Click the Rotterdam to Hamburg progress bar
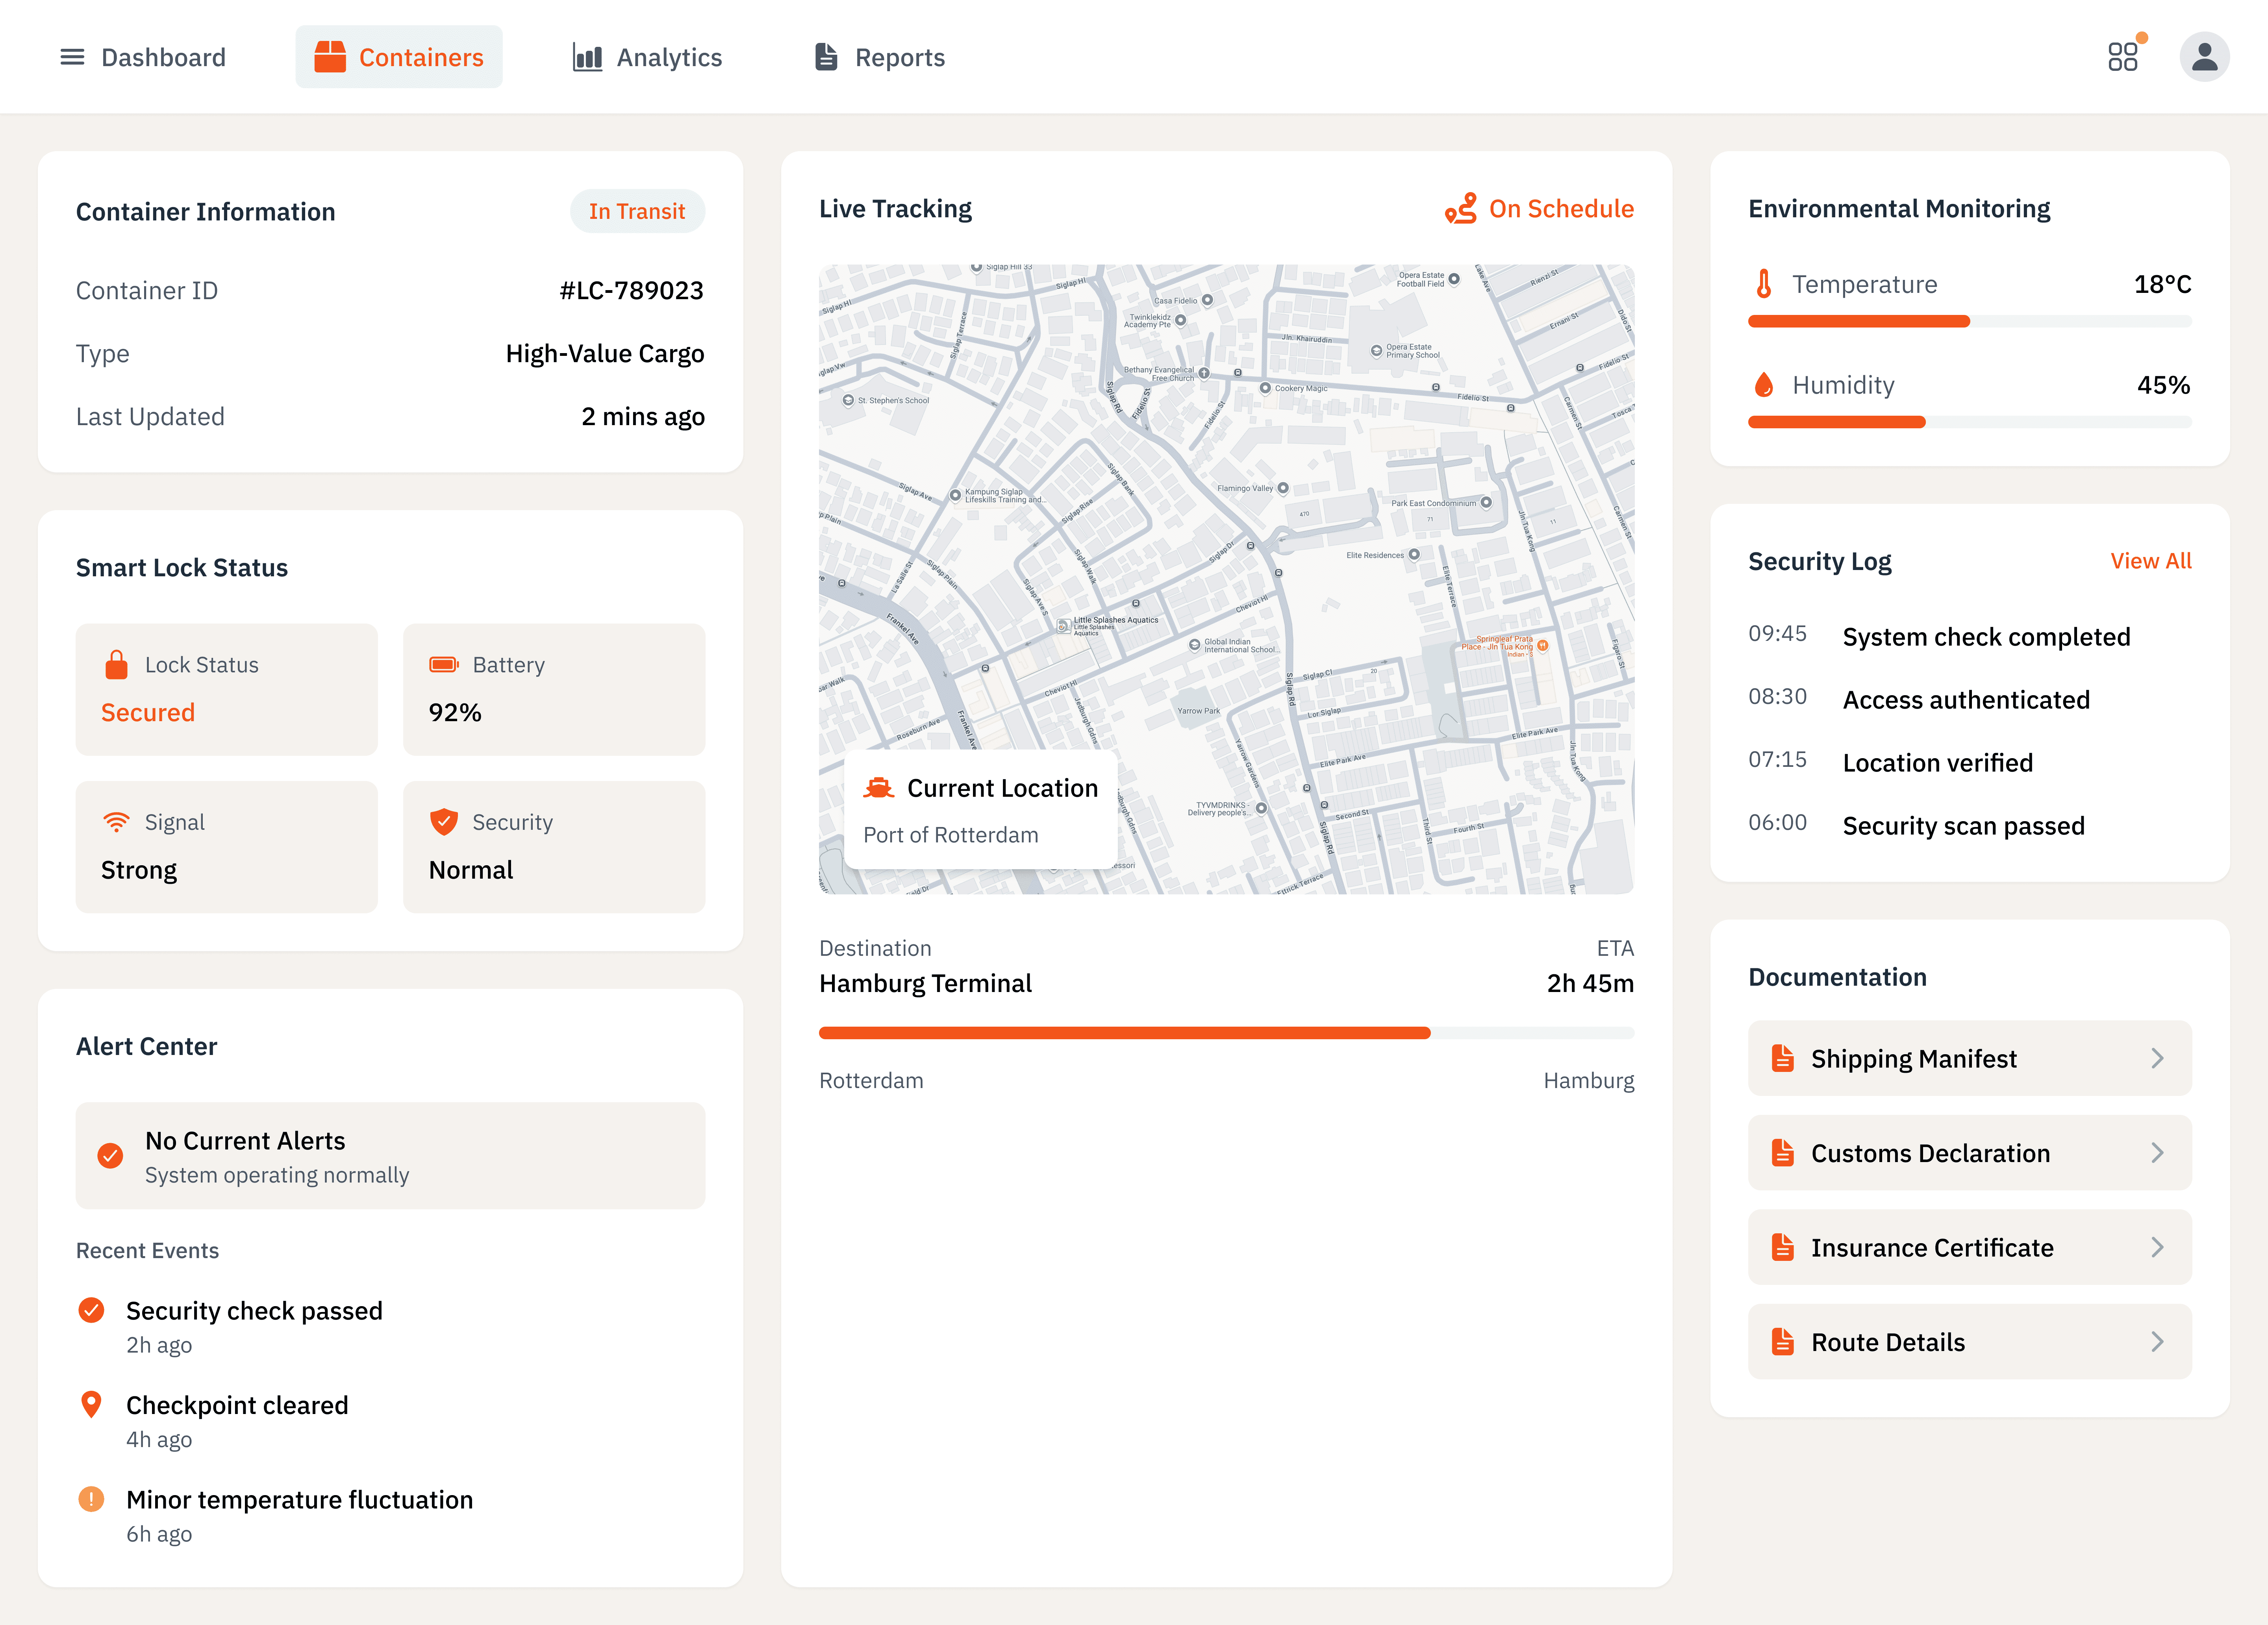Image resolution: width=2268 pixels, height=1625 pixels. coord(1226,1033)
